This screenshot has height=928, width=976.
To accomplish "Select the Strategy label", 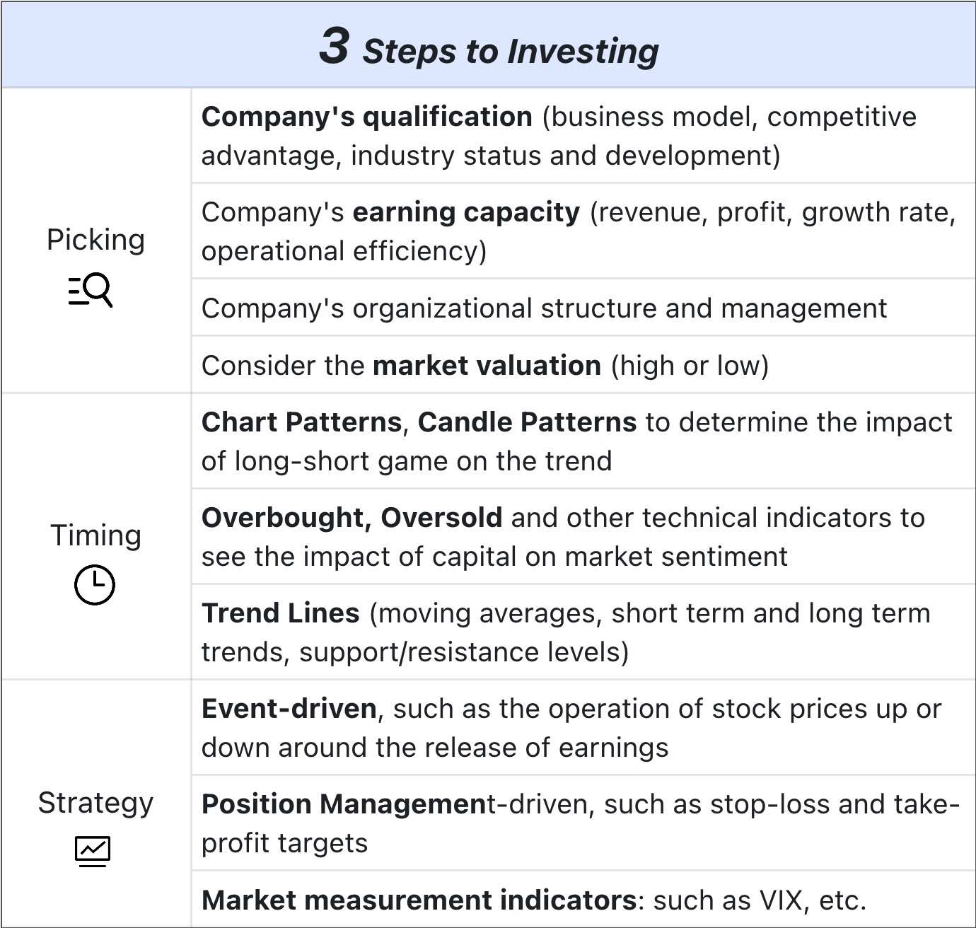I will (x=95, y=803).
